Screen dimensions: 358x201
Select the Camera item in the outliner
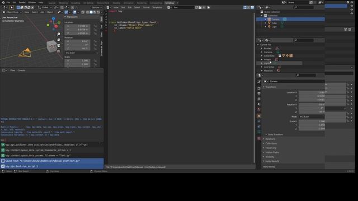point(275,20)
